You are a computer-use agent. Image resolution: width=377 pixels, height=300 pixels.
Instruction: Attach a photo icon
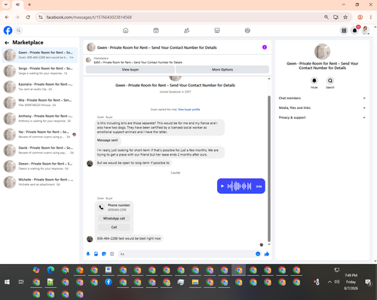click(96, 254)
